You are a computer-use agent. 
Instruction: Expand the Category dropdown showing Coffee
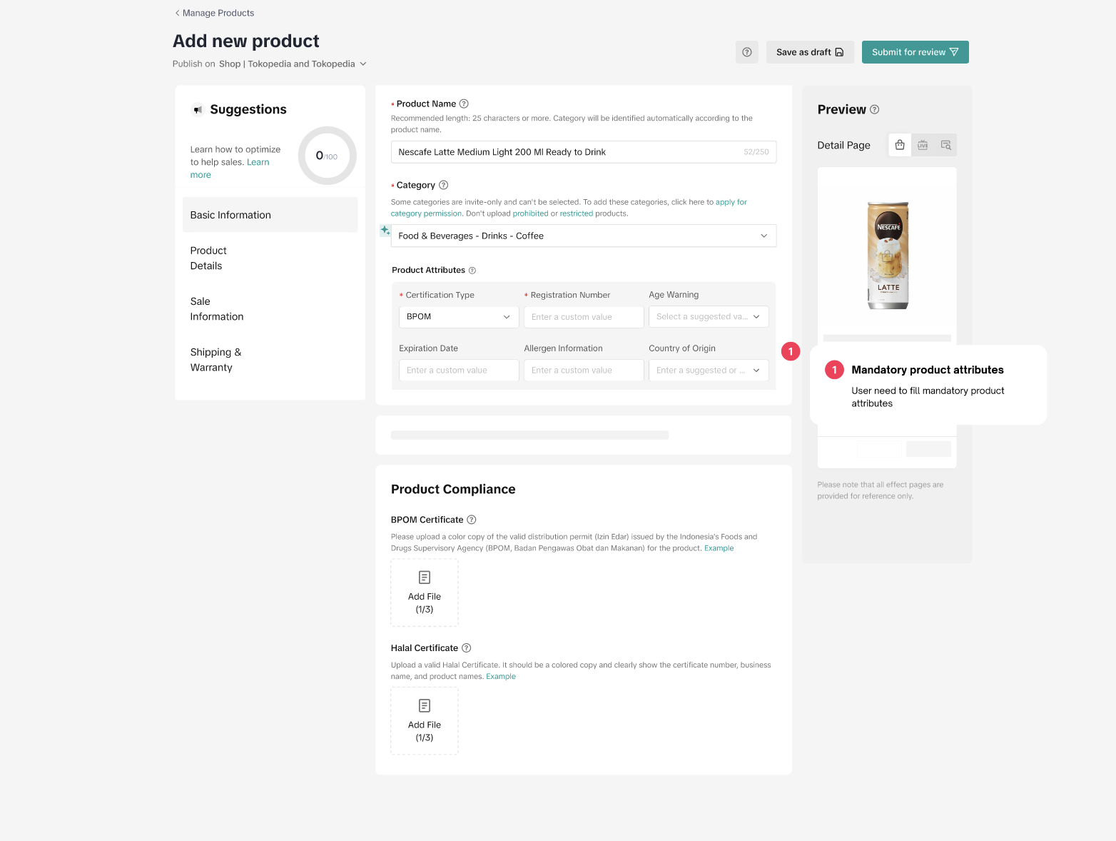(583, 236)
